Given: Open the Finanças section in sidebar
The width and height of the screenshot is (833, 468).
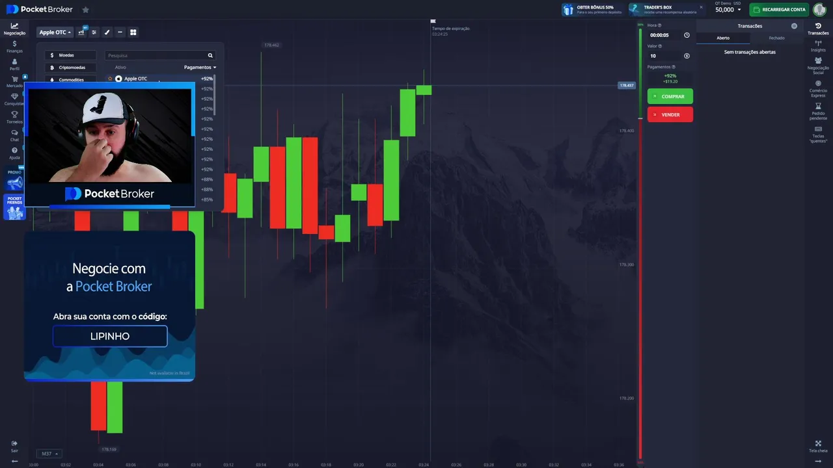Looking at the screenshot, I should (x=14, y=46).
